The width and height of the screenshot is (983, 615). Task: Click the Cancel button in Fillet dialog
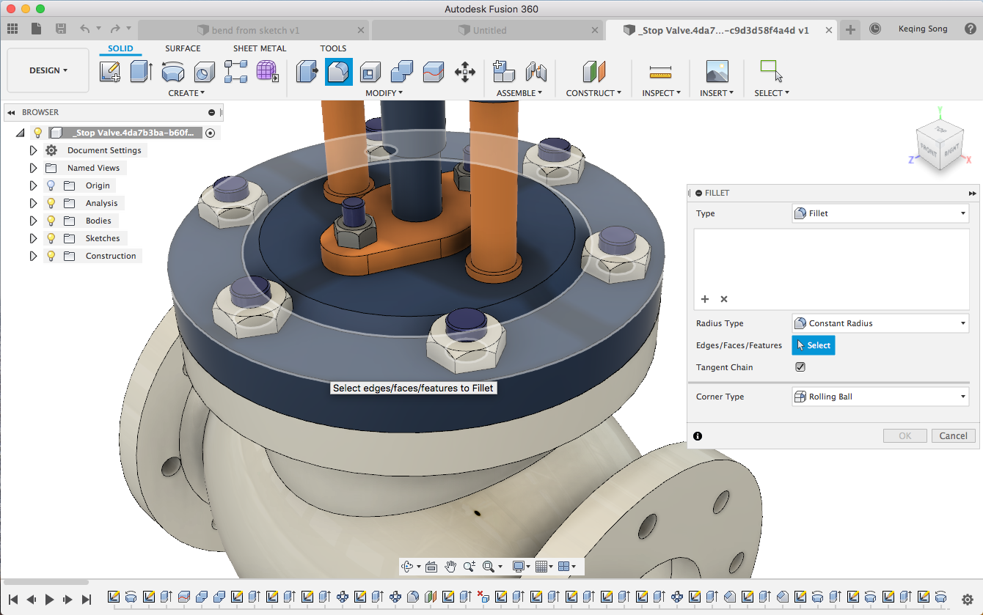pos(953,435)
